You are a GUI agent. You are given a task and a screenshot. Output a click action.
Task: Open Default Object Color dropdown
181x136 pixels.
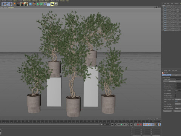coord(178,99)
